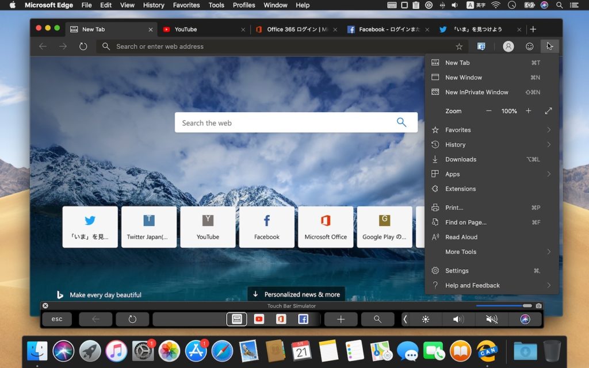Image resolution: width=589 pixels, height=368 pixels.
Task: Click the smiley feedback icon
Action: pos(529,47)
